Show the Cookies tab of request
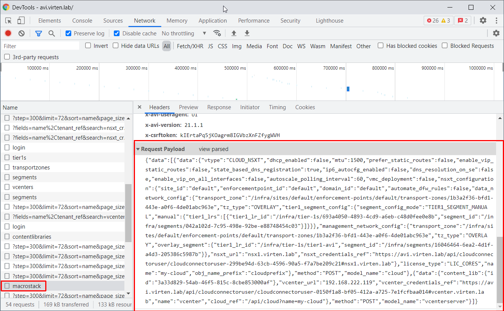Screen dimensions: 504x311 tap(305, 107)
